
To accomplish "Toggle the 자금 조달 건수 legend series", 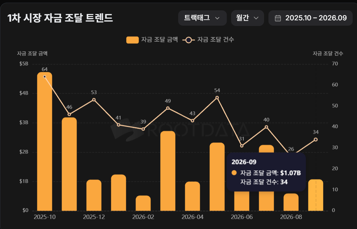I will [x=208, y=40].
